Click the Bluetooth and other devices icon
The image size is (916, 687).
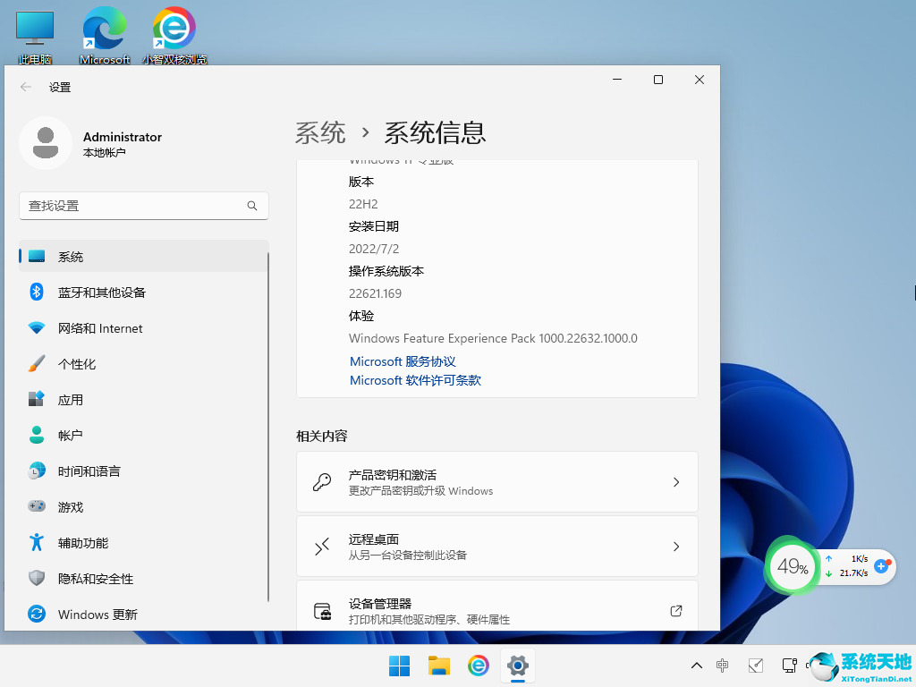point(37,293)
